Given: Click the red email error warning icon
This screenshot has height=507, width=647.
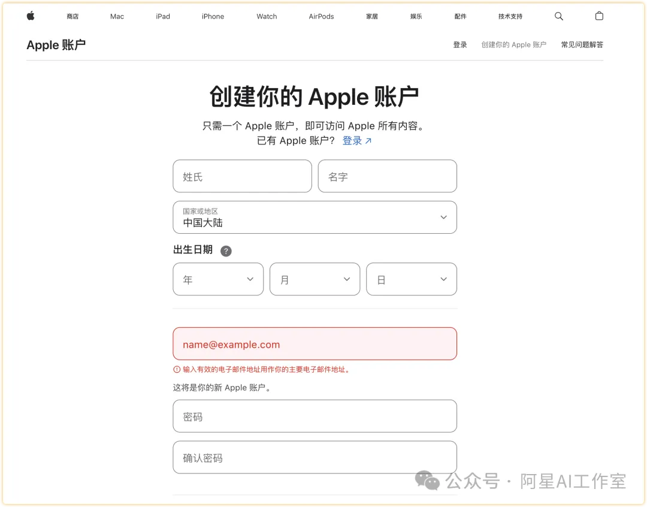Looking at the screenshot, I should click(177, 370).
